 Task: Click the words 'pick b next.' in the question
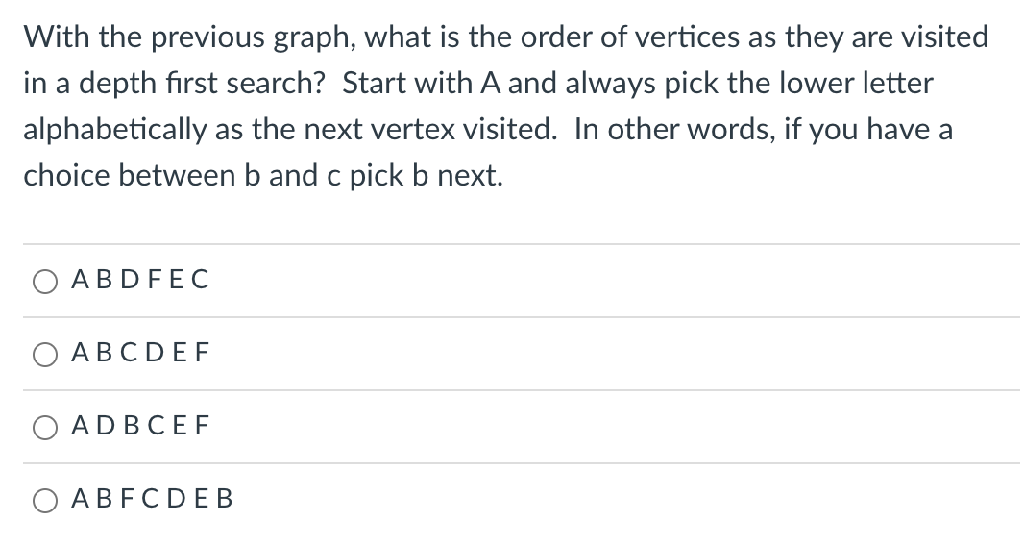point(427,177)
